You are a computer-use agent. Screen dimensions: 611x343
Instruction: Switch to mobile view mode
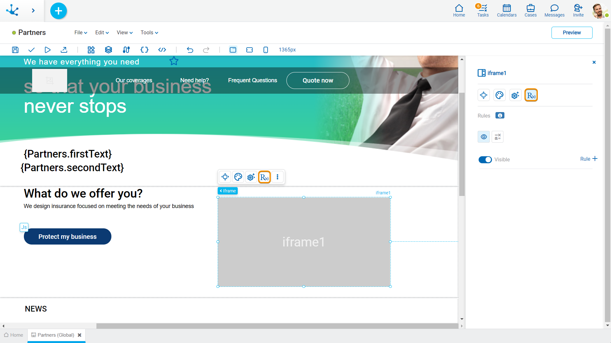pos(266,50)
